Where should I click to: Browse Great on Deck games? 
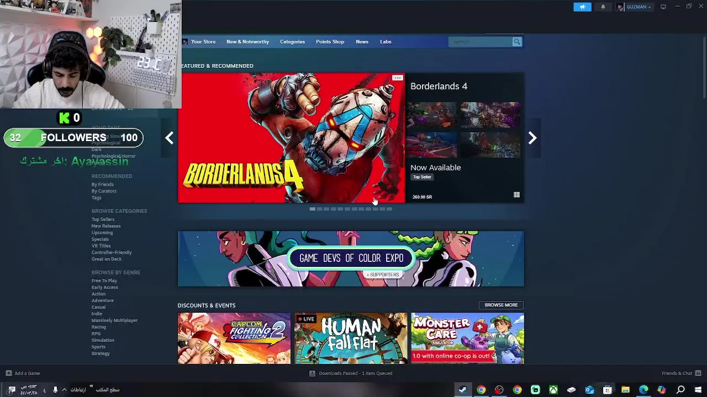point(106,259)
